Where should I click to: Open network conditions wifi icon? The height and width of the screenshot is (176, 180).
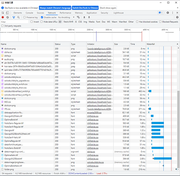78,17
